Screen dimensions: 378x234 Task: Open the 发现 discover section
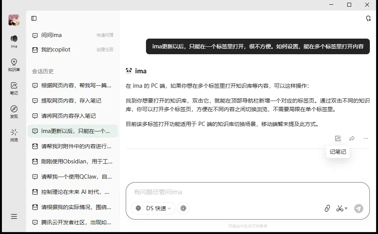point(14,112)
